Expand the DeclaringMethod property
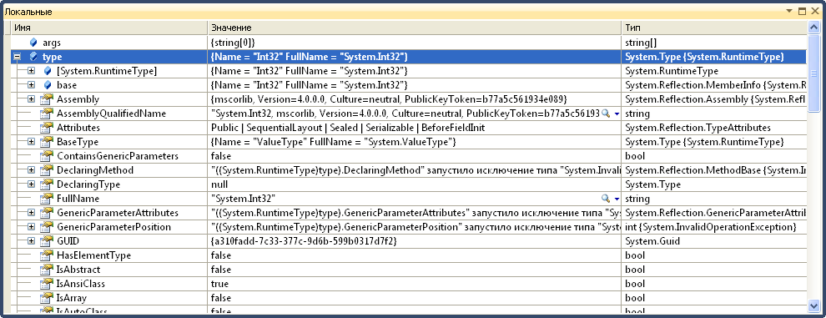 point(31,170)
